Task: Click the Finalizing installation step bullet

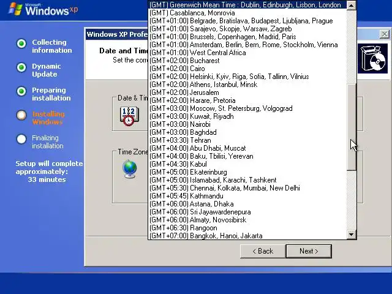Action: tap(21, 139)
